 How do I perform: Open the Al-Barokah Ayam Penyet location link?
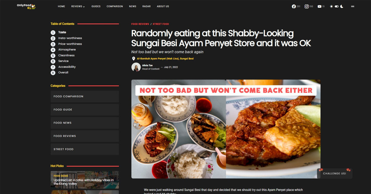(x=165, y=59)
